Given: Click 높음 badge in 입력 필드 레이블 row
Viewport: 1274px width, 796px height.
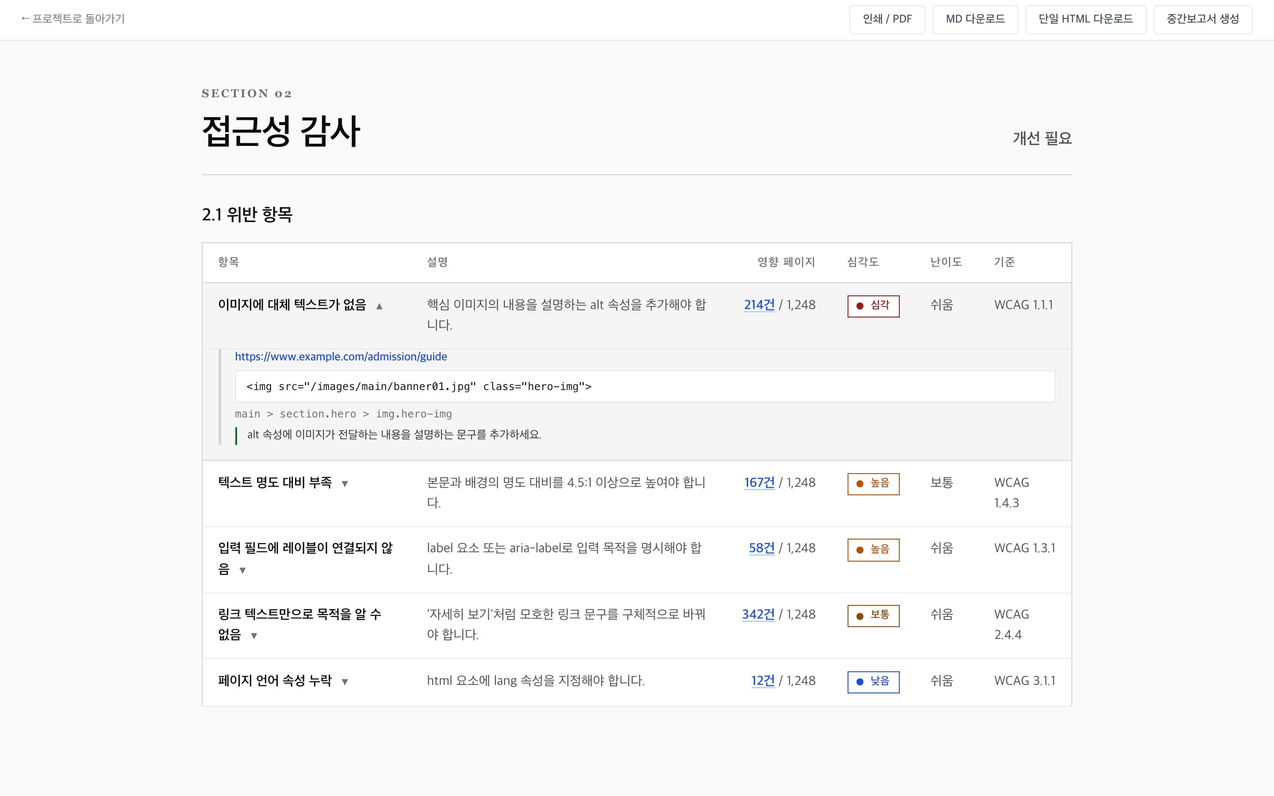Looking at the screenshot, I should click(873, 550).
